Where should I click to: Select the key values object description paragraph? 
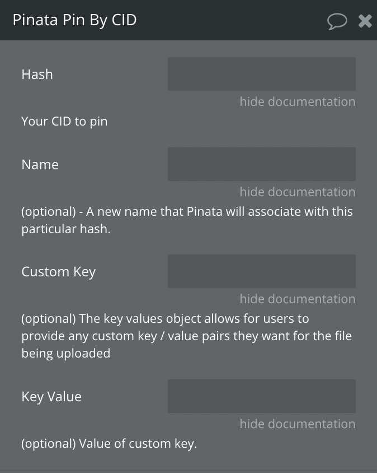tap(186, 336)
